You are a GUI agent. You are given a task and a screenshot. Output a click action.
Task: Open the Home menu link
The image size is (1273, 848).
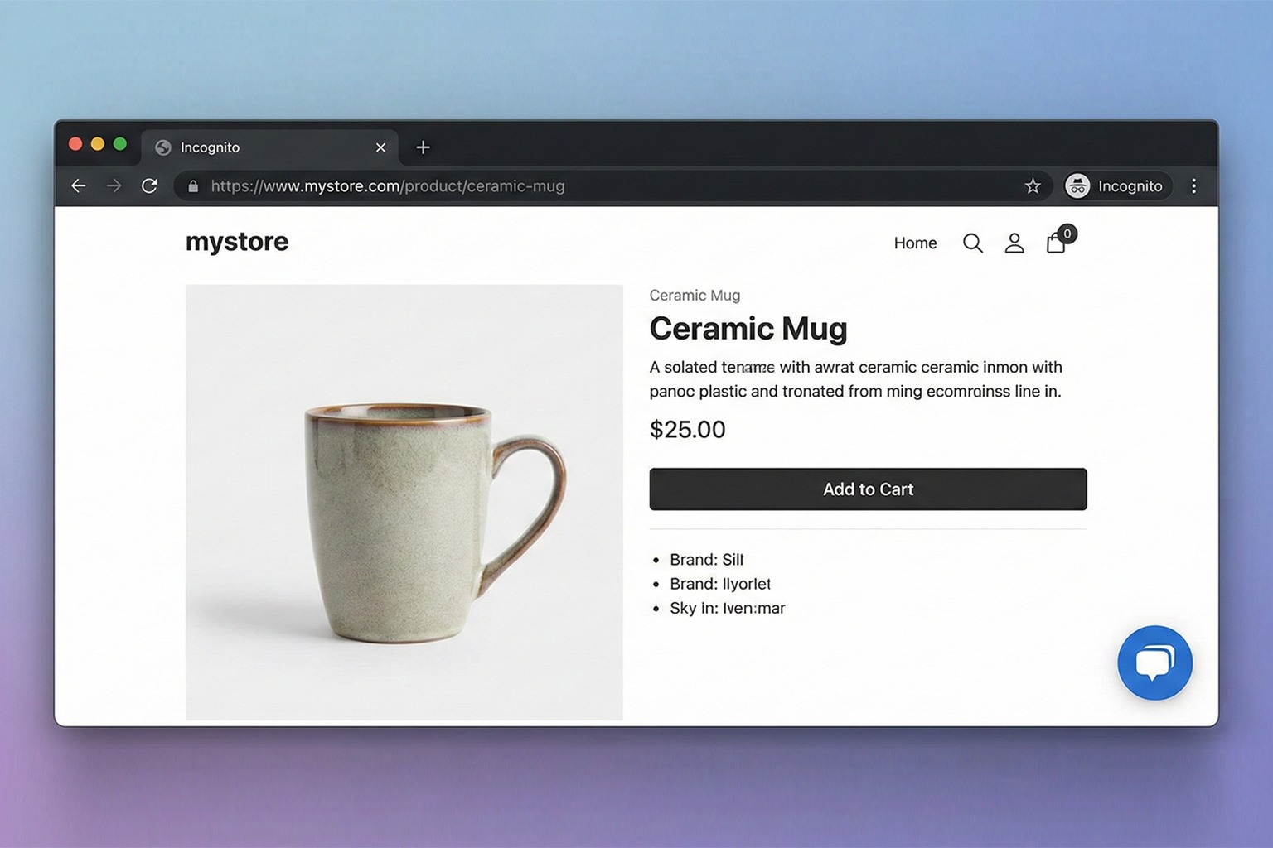[914, 243]
